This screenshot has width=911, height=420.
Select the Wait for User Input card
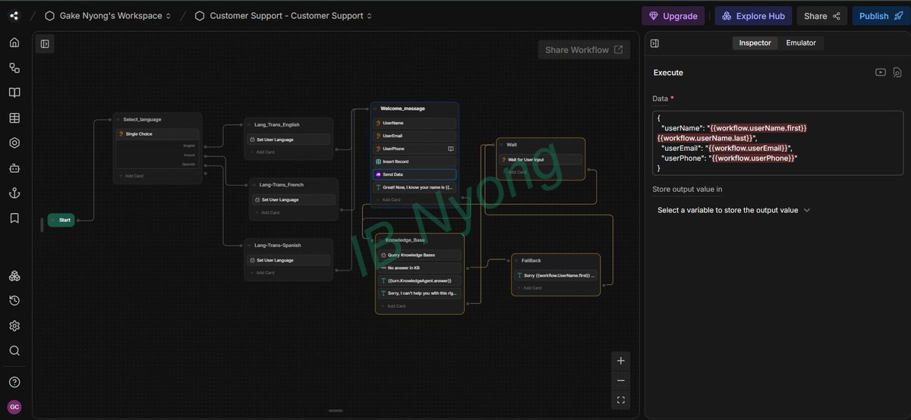[541, 159]
